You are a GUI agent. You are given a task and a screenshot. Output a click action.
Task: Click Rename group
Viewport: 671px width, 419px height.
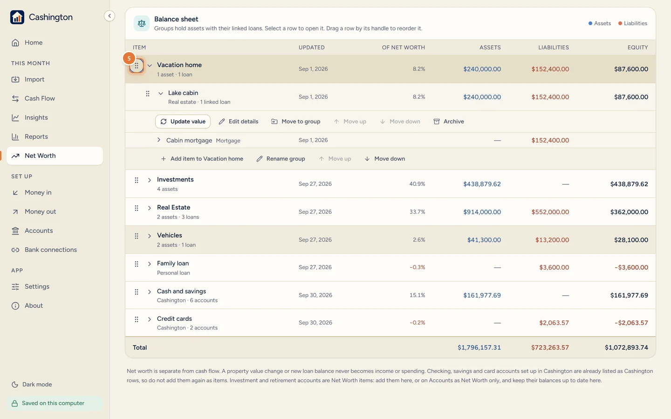click(281, 159)
